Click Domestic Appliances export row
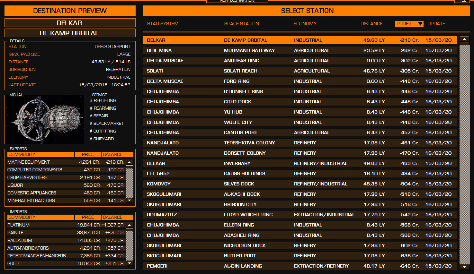This screenshot has height=274, width=474. pos(66,193)
